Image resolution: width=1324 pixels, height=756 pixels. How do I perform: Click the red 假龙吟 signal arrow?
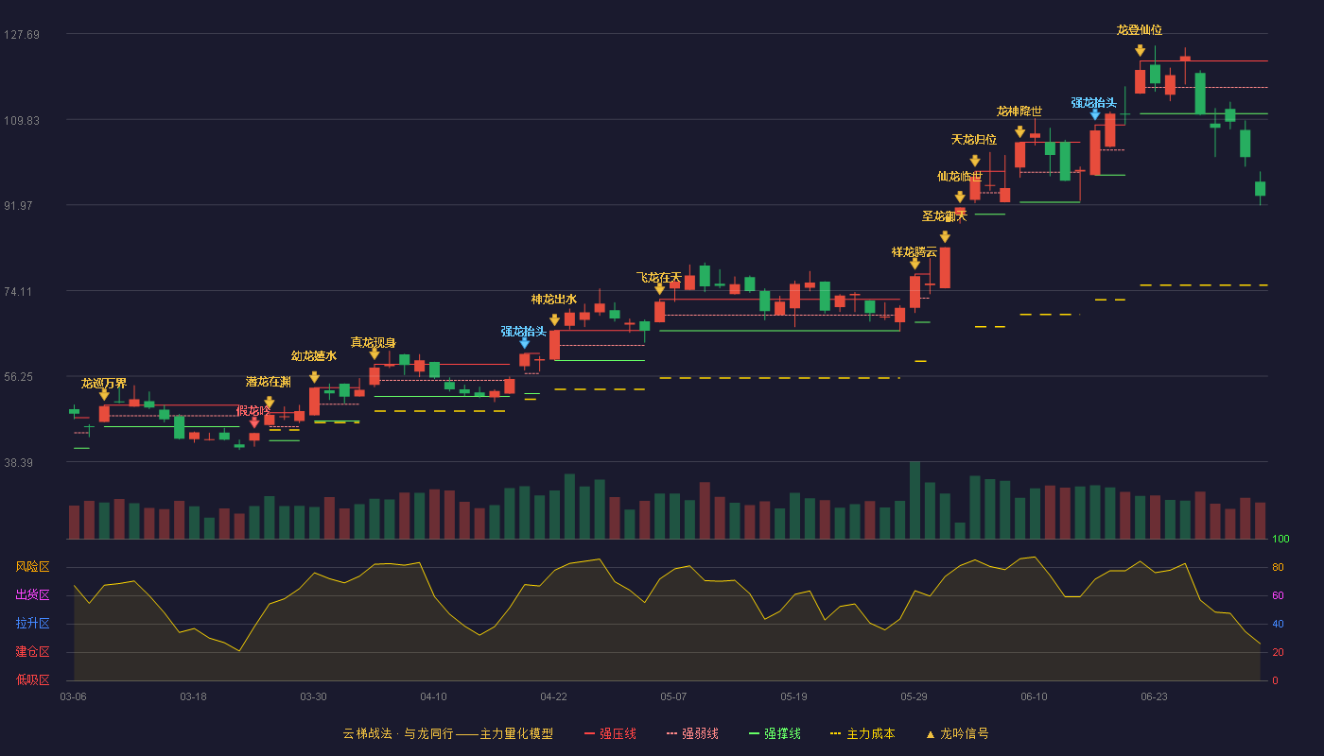pos(254,422)
